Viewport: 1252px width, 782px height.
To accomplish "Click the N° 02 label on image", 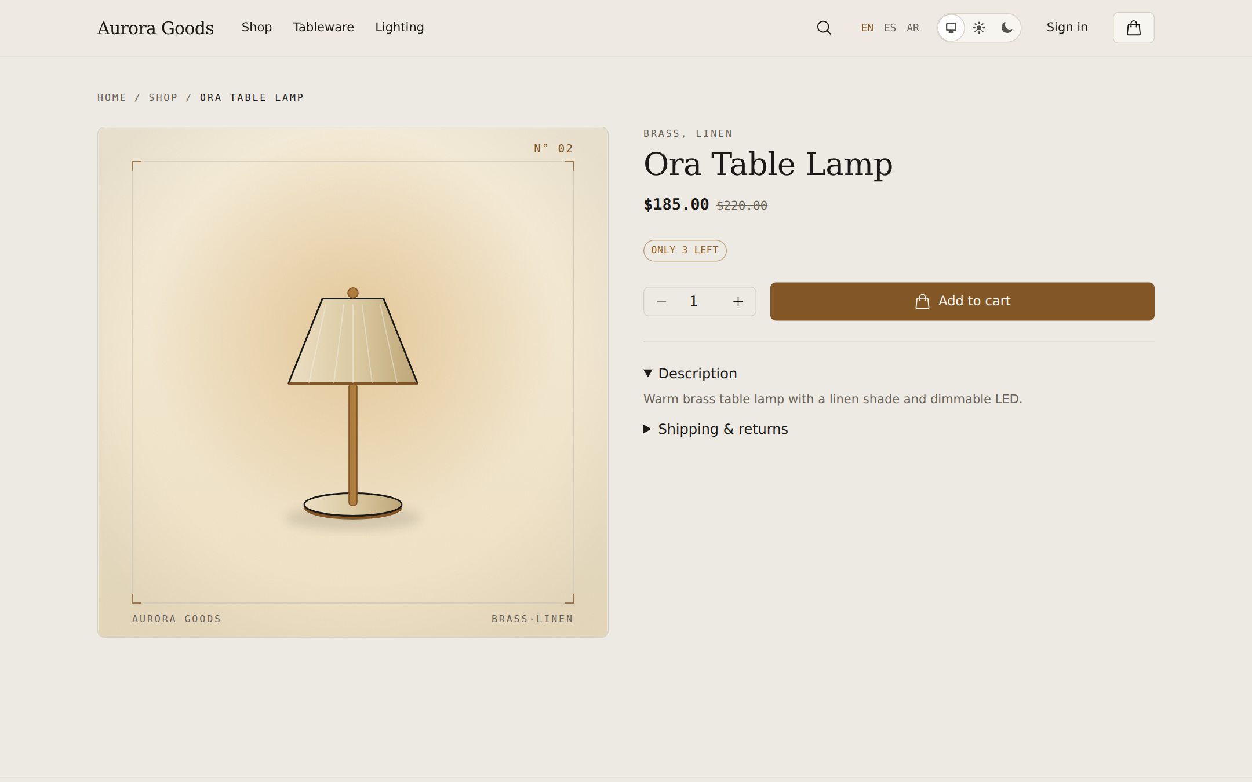I will [x=554, y=149].
